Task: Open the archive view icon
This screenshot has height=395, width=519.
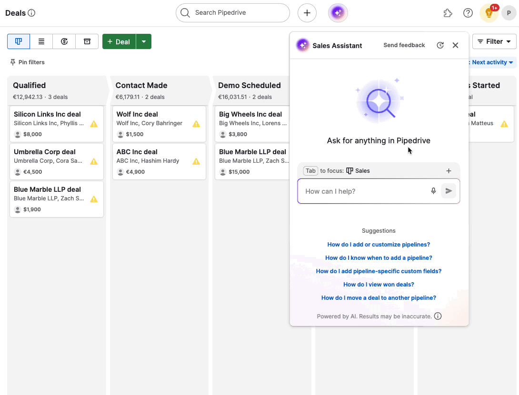Action: click(x=87, y=41)
